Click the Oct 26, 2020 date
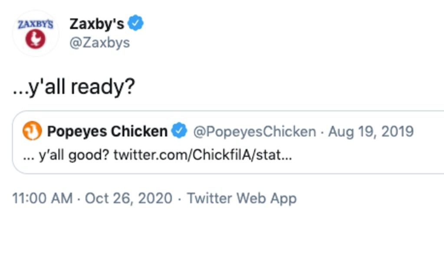 point(129,198)
